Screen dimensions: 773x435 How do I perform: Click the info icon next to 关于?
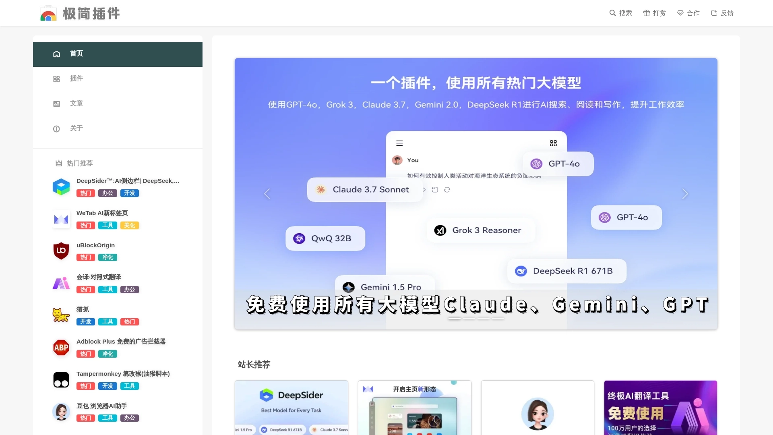(56, 129)
